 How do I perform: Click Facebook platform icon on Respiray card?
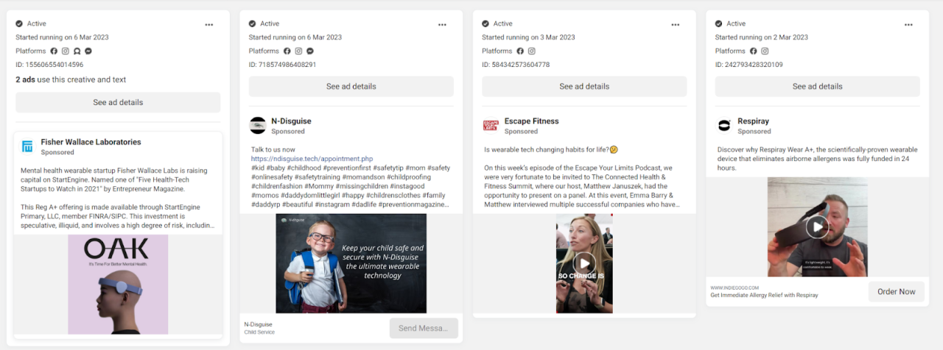[753, 51]
